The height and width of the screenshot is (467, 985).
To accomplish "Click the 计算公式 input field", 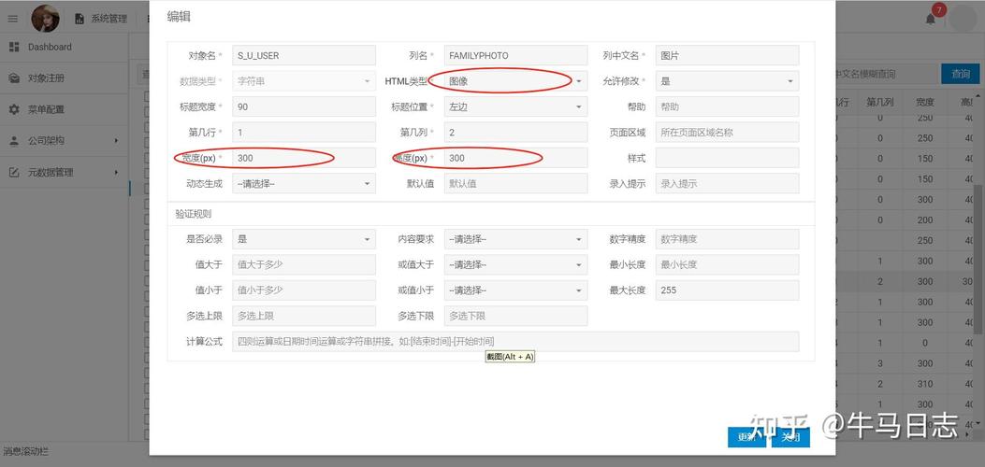I will click(515, 342).
